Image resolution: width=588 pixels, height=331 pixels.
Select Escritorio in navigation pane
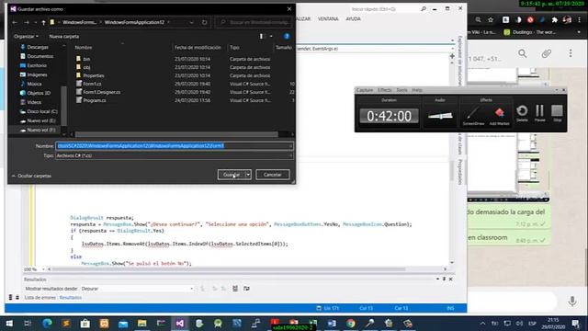[x=37, y=65]
